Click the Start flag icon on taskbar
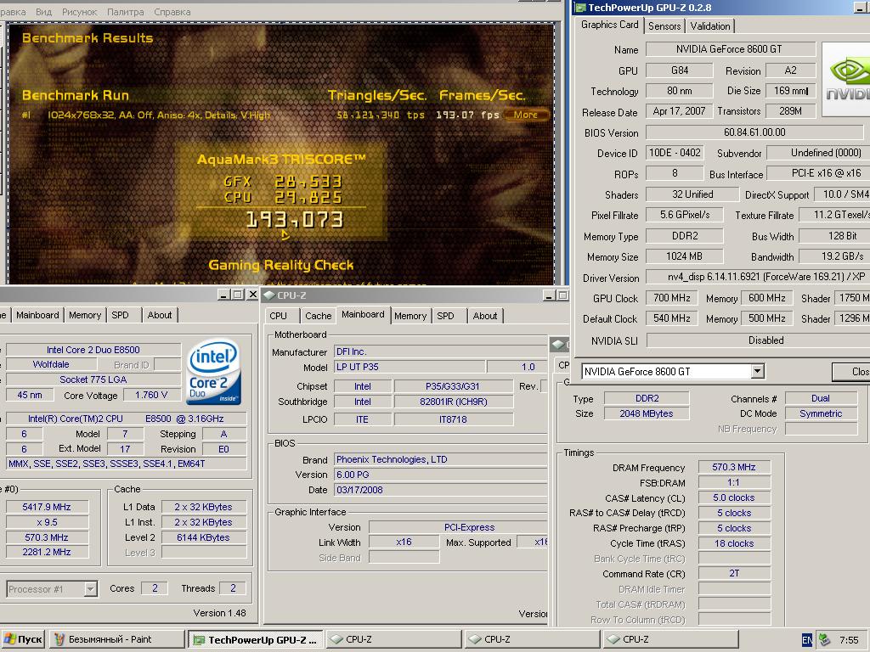Viewport: 870px width, 652px height. coord(10,639)
